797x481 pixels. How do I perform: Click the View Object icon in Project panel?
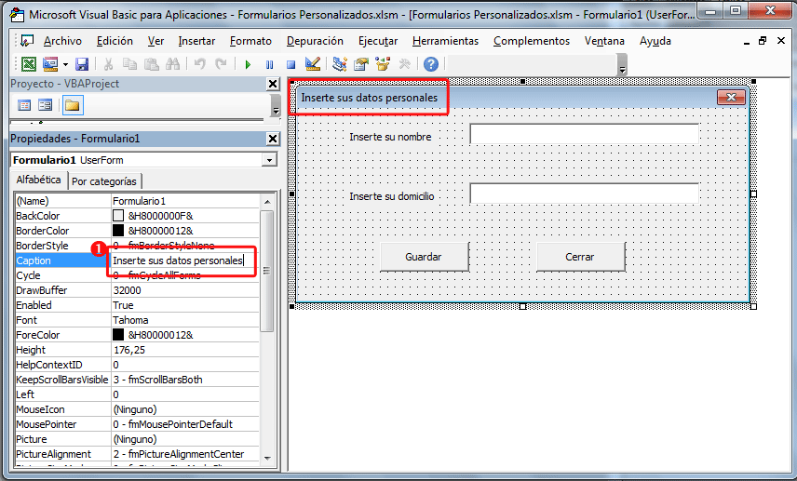pyautogui.click(x=46, y=105)
